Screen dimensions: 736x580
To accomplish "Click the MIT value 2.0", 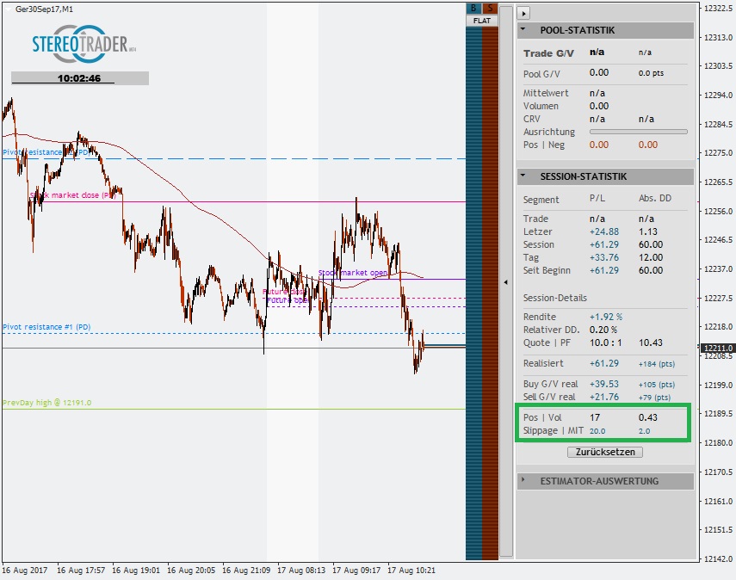I will tap(645, 431).
